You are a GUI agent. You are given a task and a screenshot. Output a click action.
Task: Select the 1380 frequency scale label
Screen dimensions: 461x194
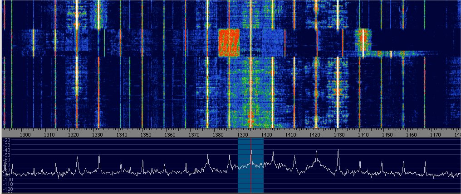click(218, 134)
